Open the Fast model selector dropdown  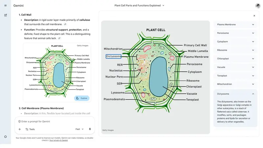pos(80,129)
